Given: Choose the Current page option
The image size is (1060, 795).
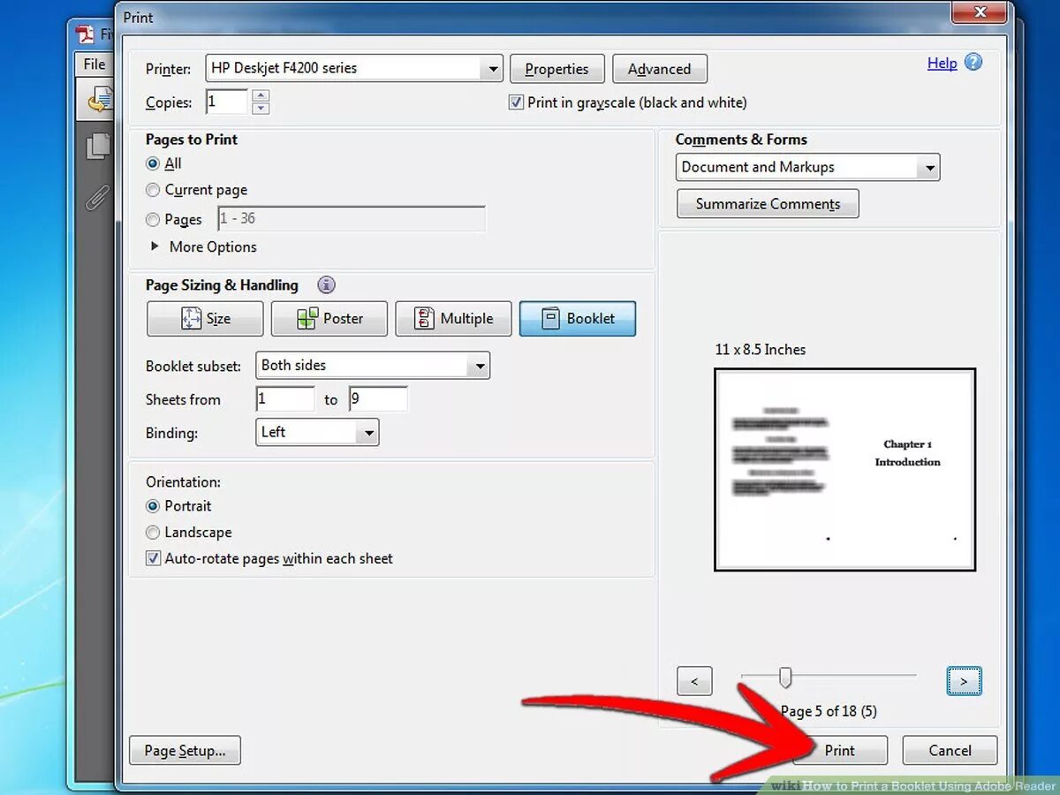Looking at the screenshot, I should (153, 190).
